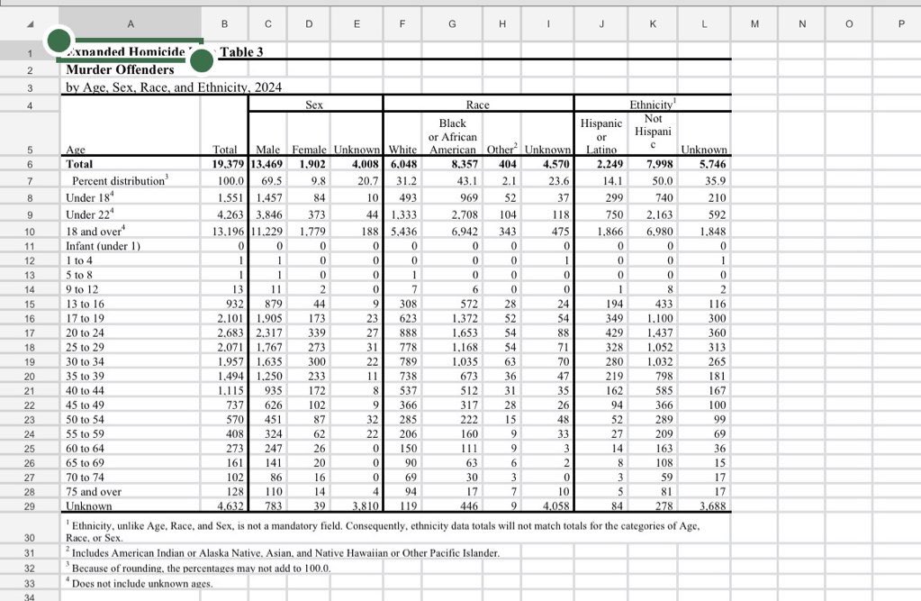
Task: Click the value 4,058 in the Unknown row
Action: (555, 505)
